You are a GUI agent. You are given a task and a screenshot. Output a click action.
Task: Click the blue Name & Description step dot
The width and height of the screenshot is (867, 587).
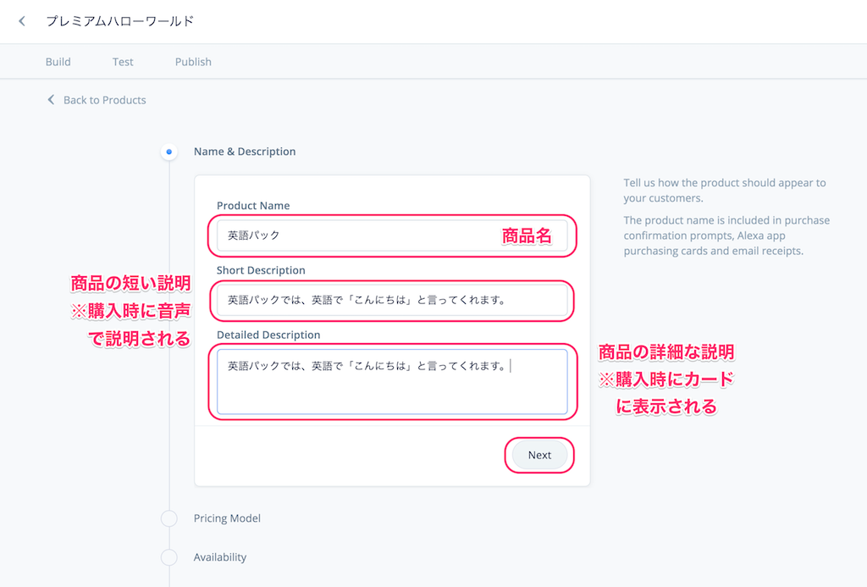tap(168, 152)
